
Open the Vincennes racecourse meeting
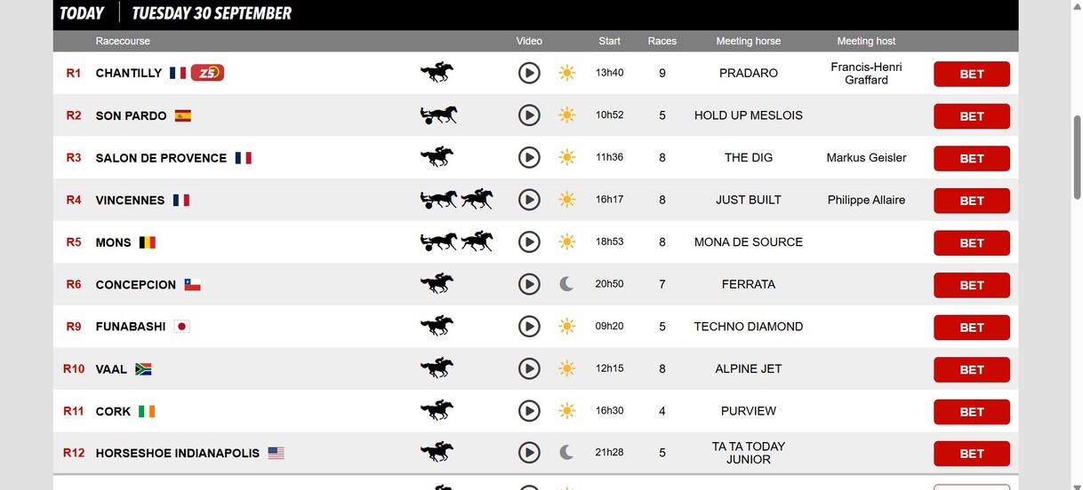point(130,200)
